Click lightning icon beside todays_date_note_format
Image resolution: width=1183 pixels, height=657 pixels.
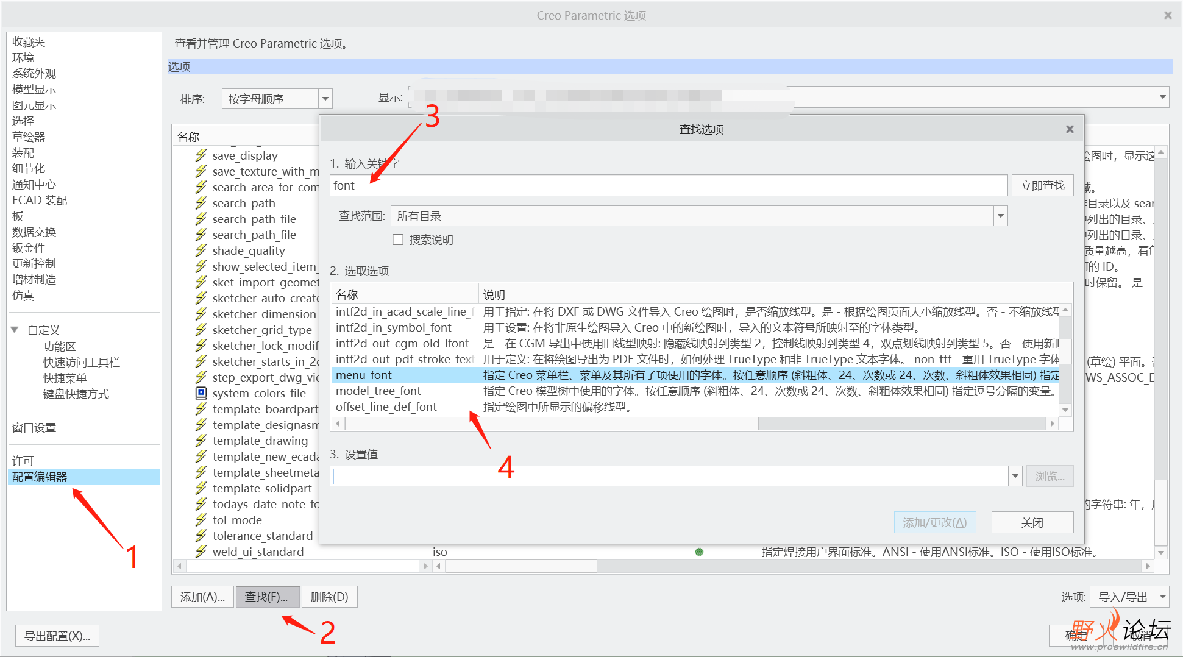pyautogui.click(x=201, y=504)
